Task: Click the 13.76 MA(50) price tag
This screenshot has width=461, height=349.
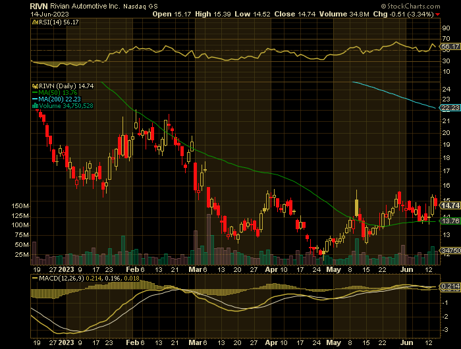Action: (450, 221)
